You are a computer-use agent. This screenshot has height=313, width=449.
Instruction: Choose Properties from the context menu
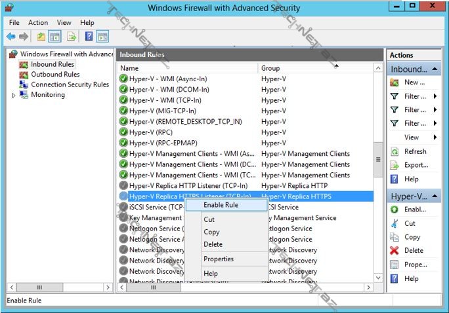click(x=219, y=259)
